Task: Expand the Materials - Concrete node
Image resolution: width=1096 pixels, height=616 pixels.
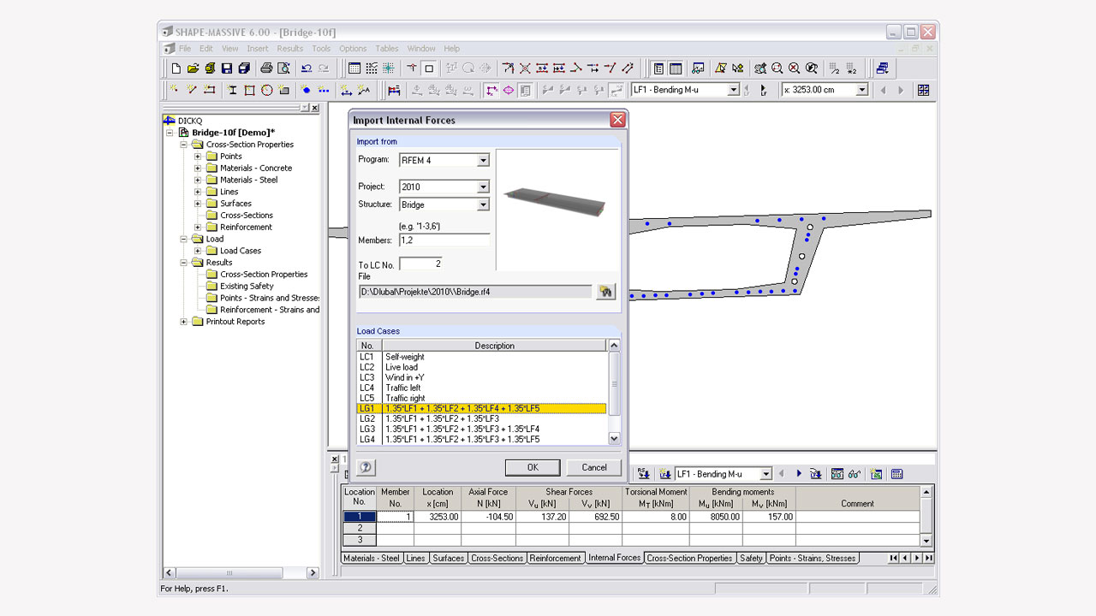Action: point(198,169)
